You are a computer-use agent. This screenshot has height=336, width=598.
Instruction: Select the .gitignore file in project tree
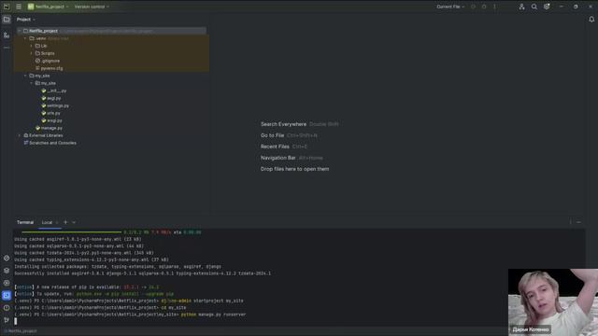coord(48,61)
